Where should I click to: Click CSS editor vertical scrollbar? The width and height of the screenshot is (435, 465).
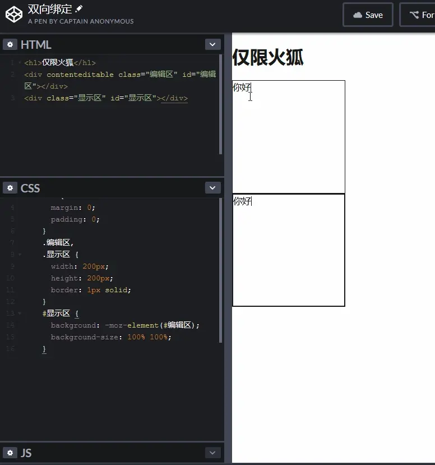[x=220, y=270]
